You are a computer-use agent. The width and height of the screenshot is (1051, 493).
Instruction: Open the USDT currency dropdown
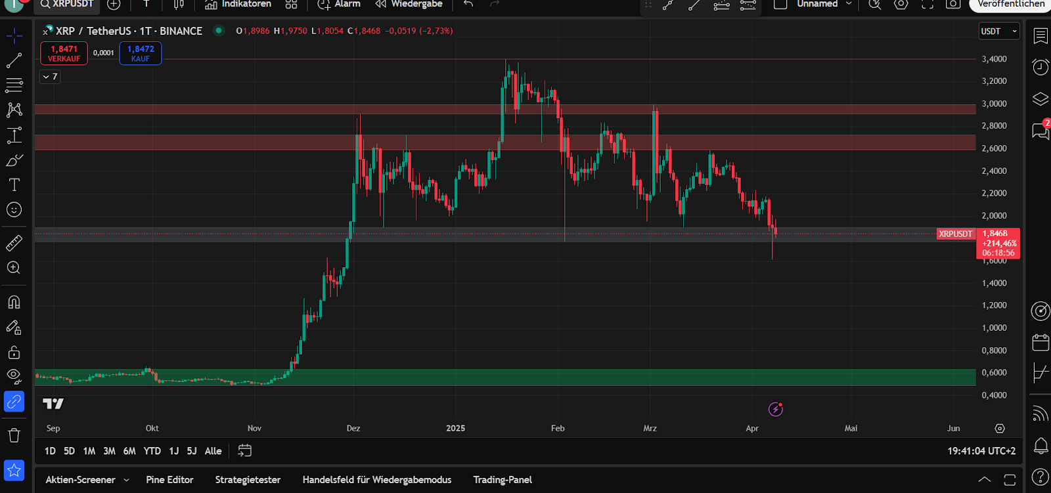[x=999, y=31]
